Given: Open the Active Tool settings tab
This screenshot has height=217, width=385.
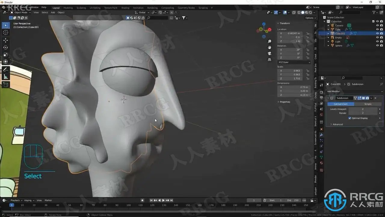Looking at the screenshot, I should pos(322,85).
